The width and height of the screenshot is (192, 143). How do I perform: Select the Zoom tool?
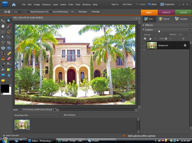coord(9,21)
